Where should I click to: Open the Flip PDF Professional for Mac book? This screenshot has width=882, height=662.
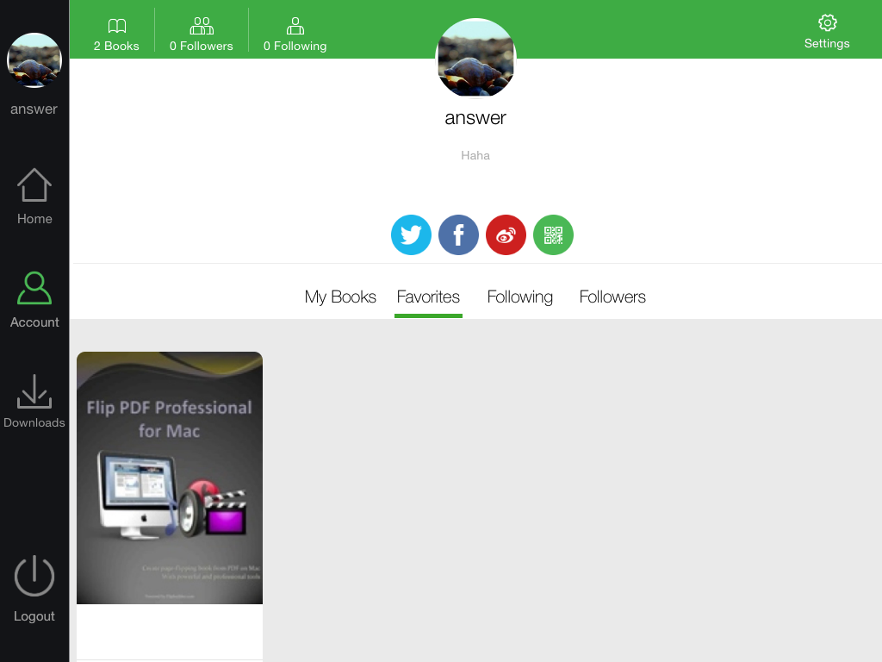tap(170, 478)
